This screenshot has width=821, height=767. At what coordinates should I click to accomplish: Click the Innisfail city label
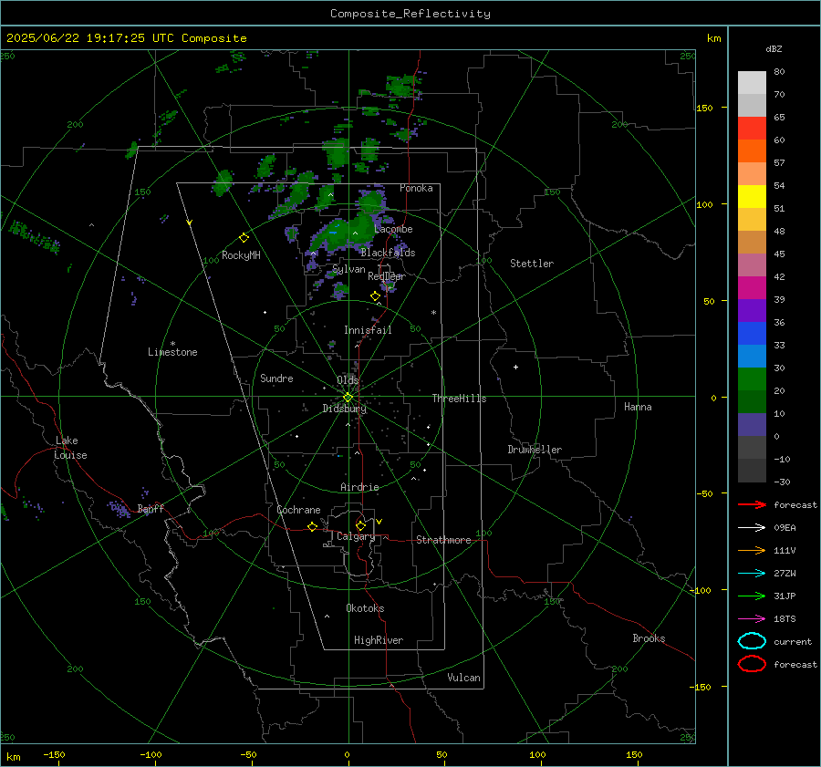(368, 330)
